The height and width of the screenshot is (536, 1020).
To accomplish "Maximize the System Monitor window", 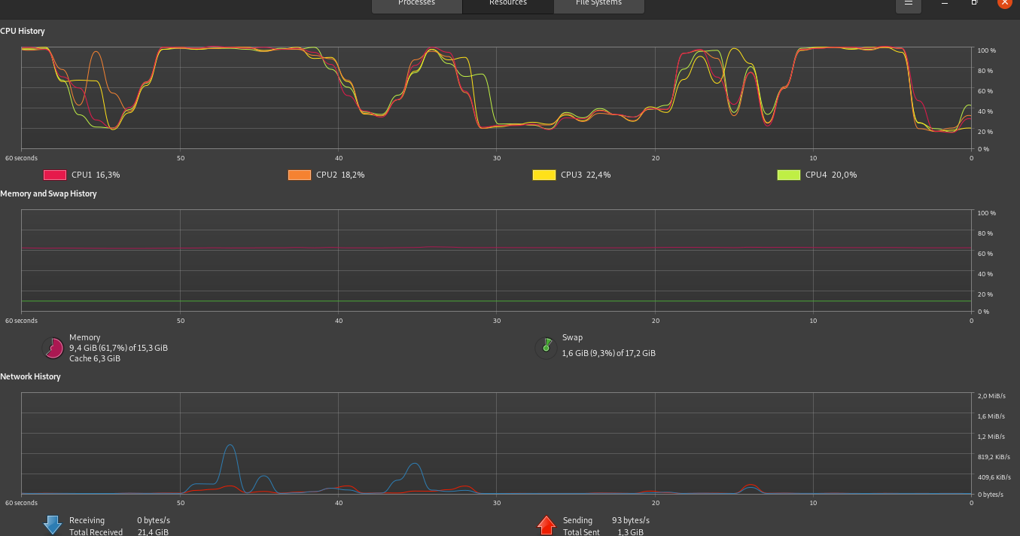I will click(974, 4).
